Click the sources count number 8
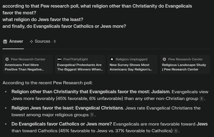 [x=55, y=42]
